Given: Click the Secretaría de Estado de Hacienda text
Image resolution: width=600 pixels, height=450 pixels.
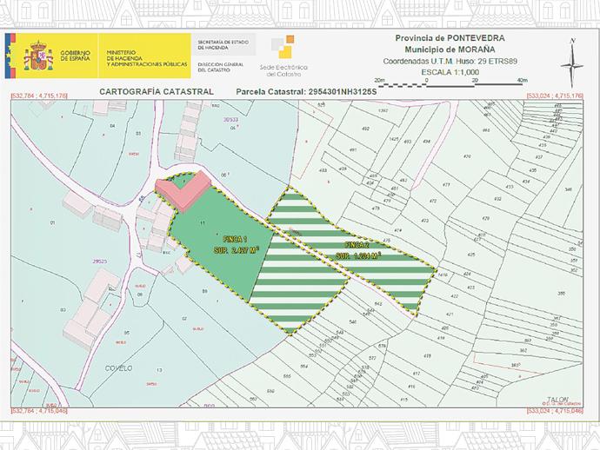Looking at the screenshot, I should coord(225,43).
